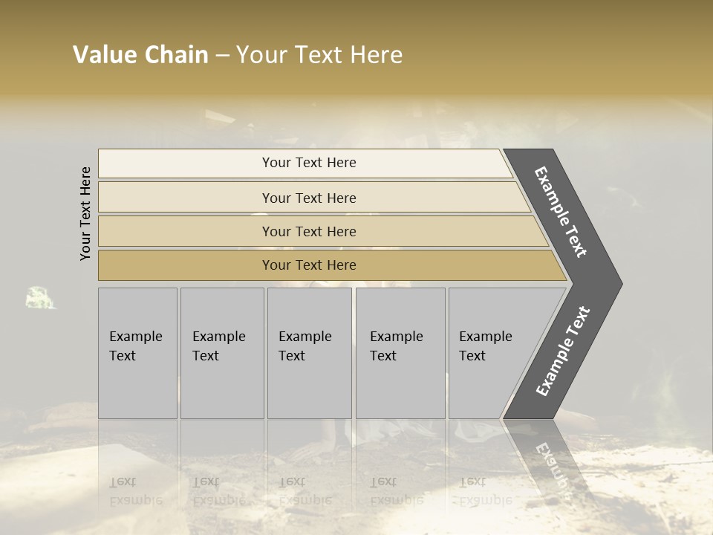
Task: Select the second "Example Text" gray box
Action: [222, 352]
